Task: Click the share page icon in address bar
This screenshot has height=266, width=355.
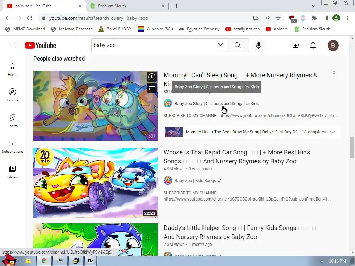Action: coord(267,18)
